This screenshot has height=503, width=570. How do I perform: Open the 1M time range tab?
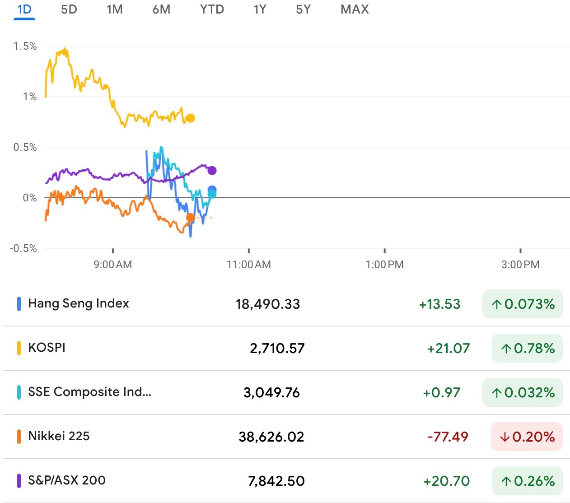point(115,9)
